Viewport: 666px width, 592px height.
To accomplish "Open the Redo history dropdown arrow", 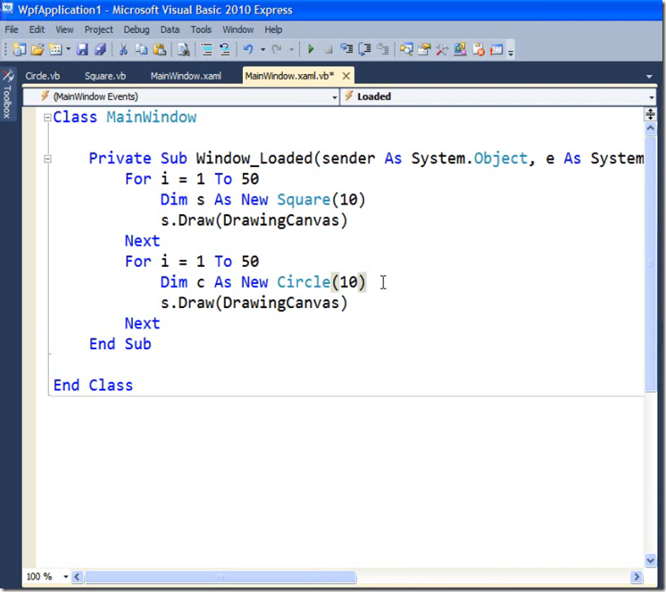I will coord(291,50).
